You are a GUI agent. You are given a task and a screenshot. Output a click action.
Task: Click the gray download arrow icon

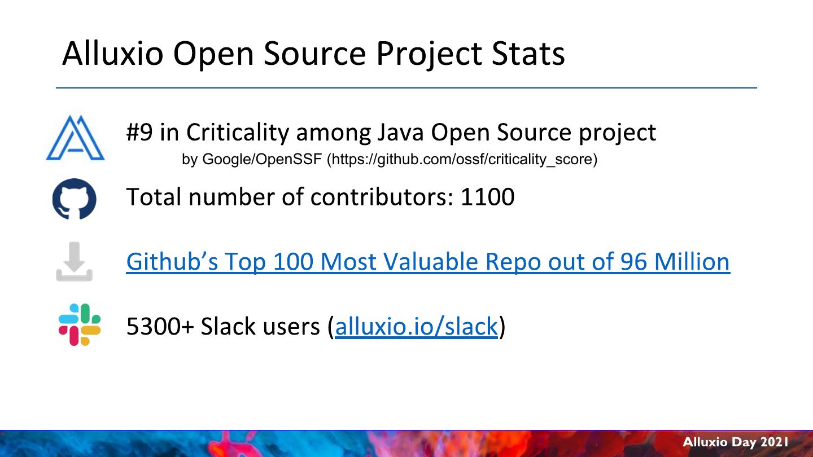74,262
